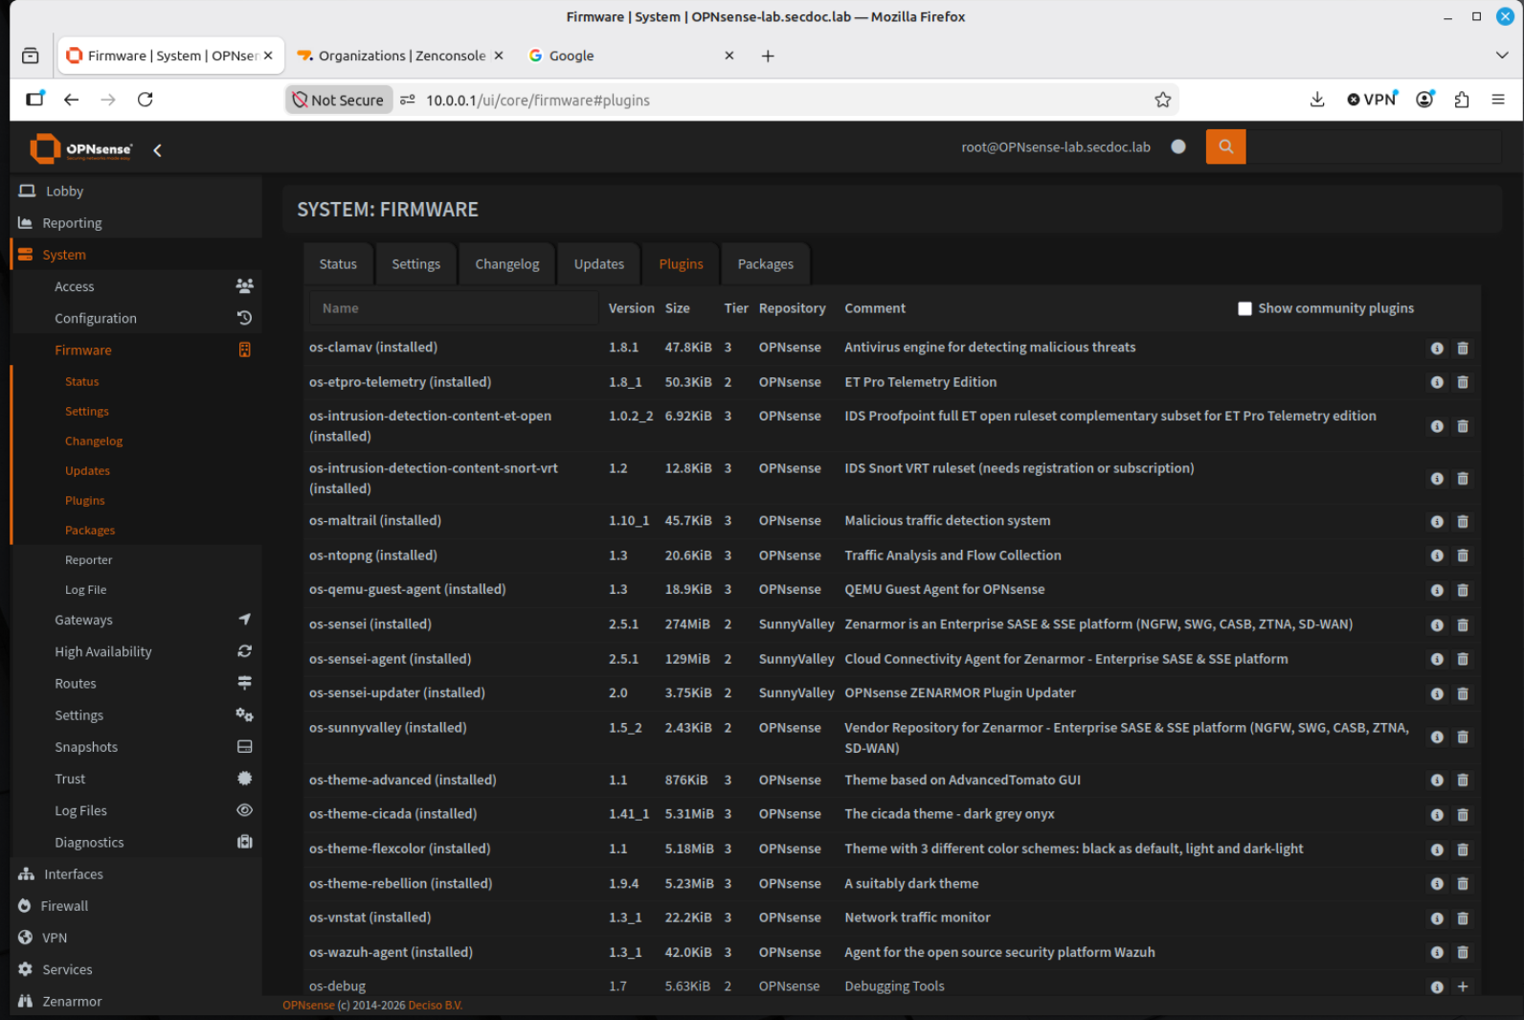The image size is (1524, 1020).
Task: Expand the Interfaces menu section
Action: pyautogui.click(x=136, y=874)
